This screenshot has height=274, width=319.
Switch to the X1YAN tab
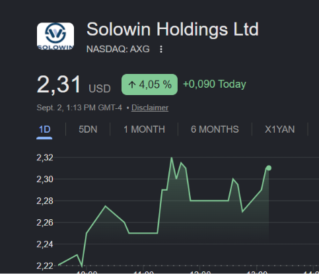pos(279,129)
